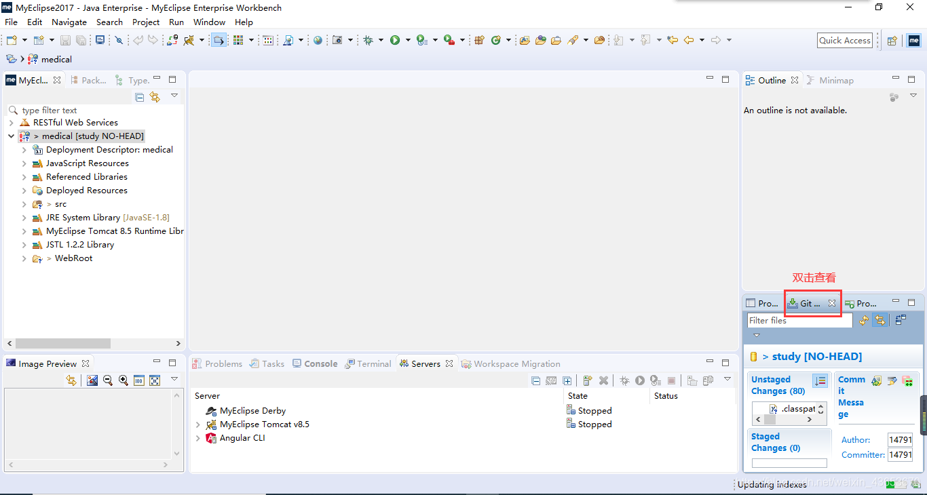Click Refresh icon in Git Staging view

pyautogui.click(x=863, y=320)
